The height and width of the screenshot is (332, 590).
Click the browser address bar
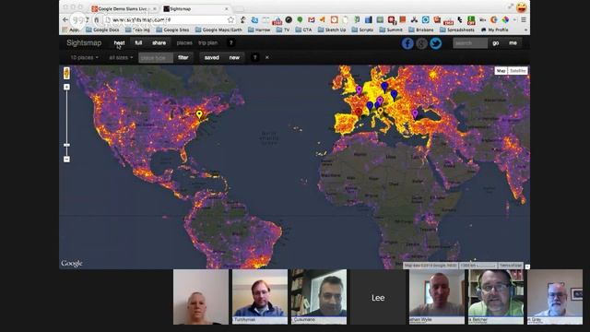click(x=170, y=19)
